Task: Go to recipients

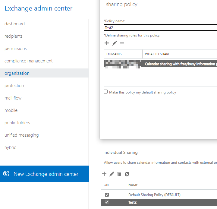Action: coord(14,36)
